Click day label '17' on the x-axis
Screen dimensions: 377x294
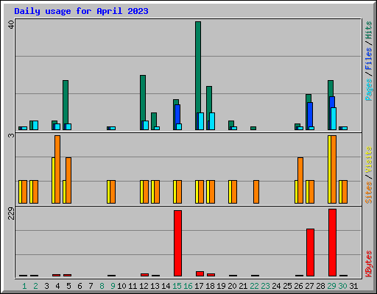pyautogui.click(x=199, y=286)
